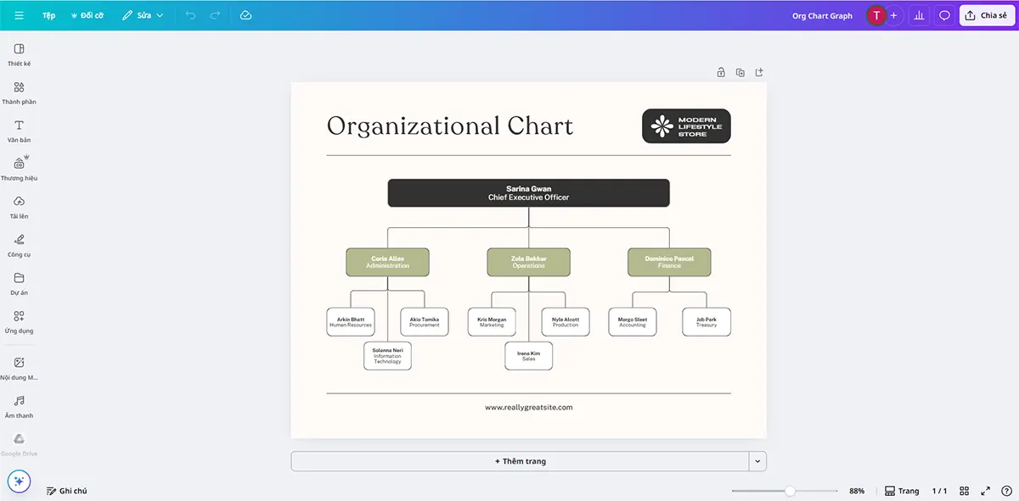Add collaborators with the plus icon
The width and height of the screenshot is (1019, 501).
click(893, 15)
